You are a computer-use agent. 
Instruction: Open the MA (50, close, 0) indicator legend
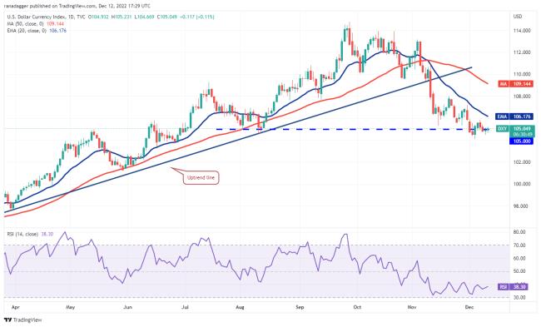click(26, 24)
